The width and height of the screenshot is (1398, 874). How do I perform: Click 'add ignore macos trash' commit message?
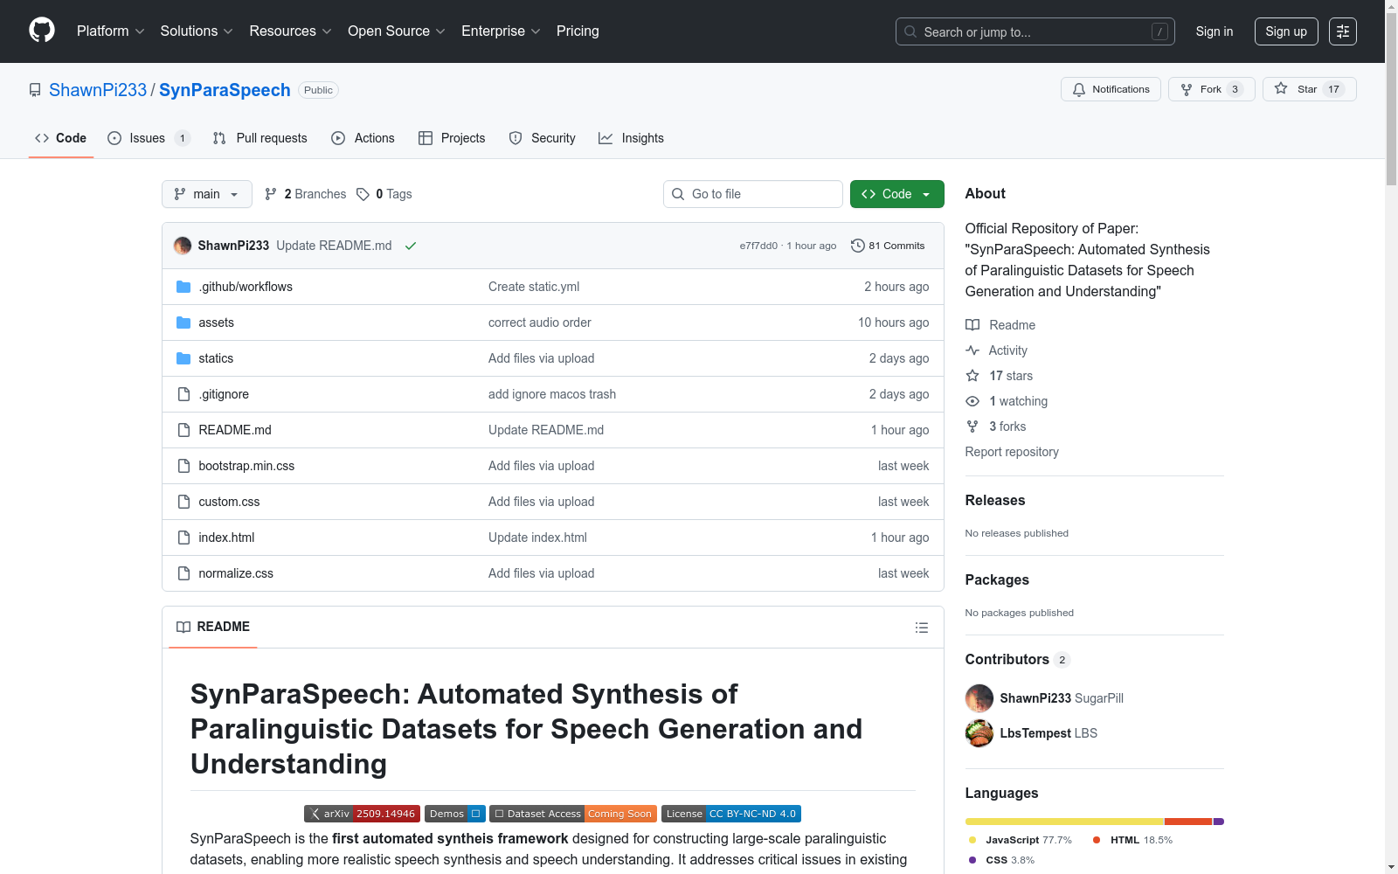point(552,394)
